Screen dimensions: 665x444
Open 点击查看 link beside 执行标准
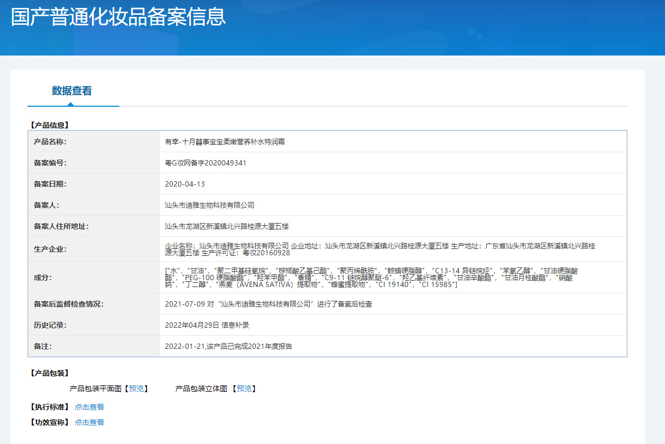pyautogui.click(x=89, y=407)
